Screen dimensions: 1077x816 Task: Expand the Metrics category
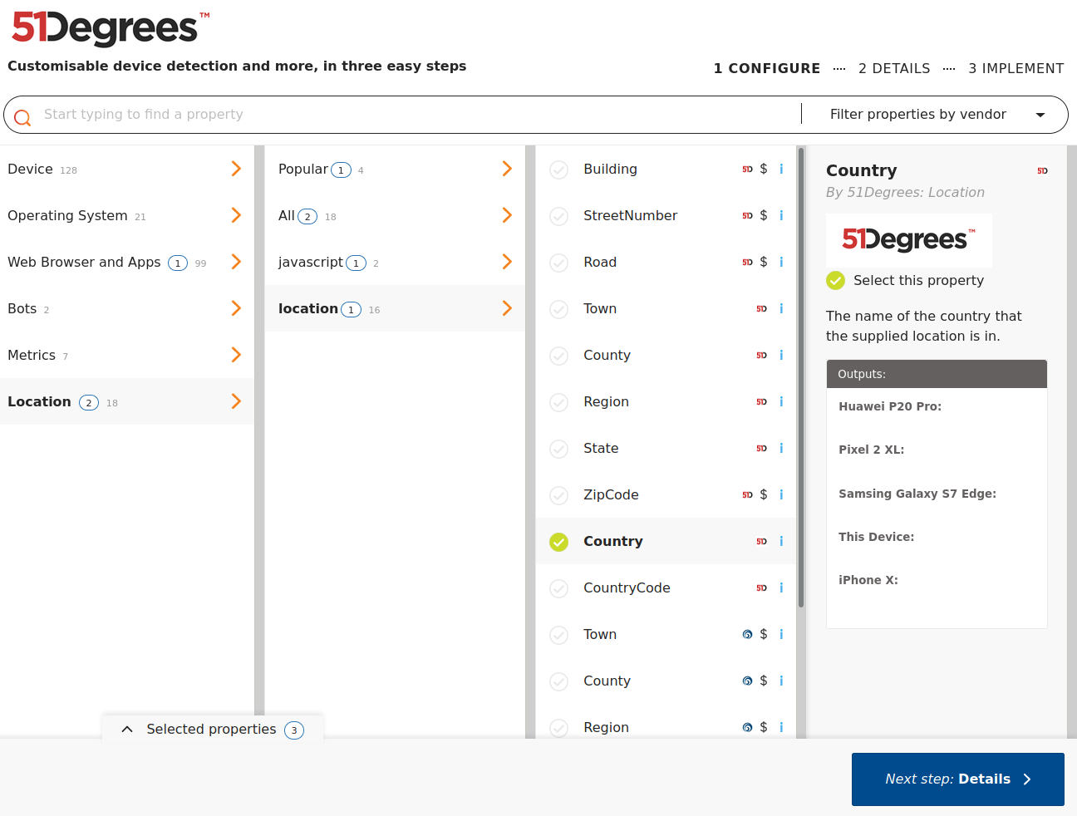coord(126,355)
